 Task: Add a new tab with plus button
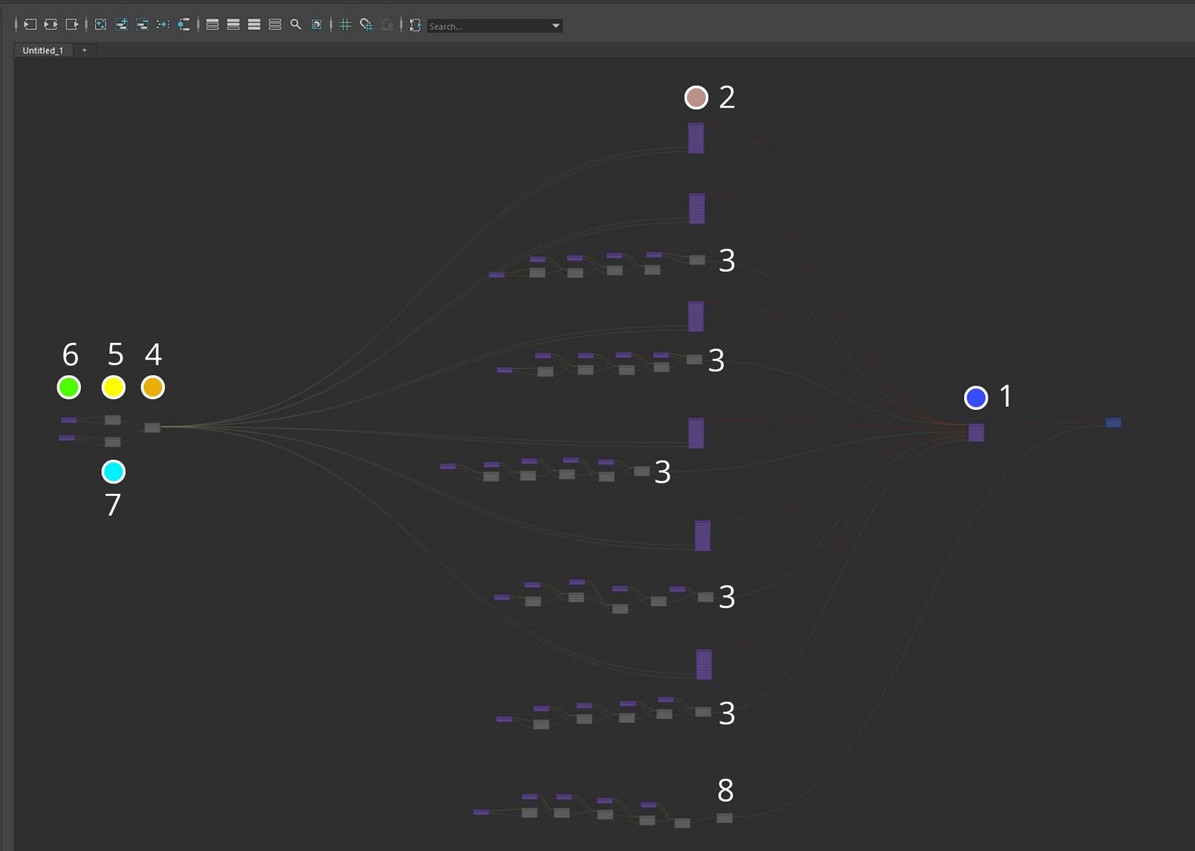pyautogui.click(x=85, y=50)
